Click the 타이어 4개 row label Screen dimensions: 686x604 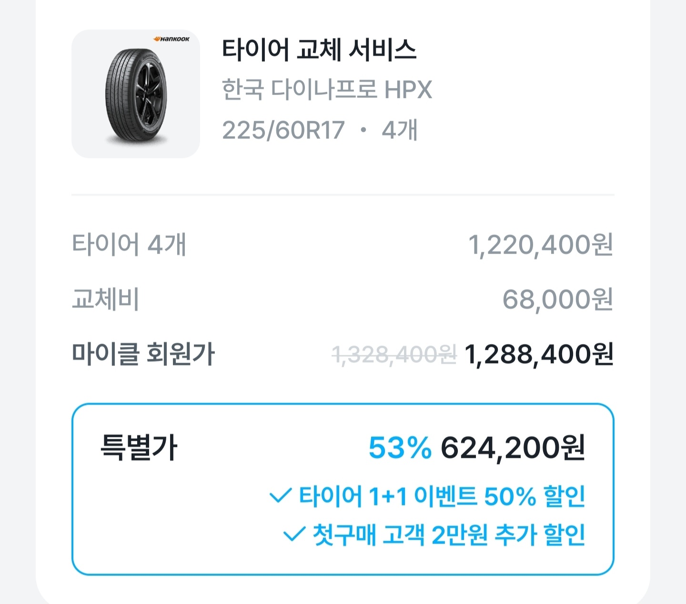coord(129,245)
